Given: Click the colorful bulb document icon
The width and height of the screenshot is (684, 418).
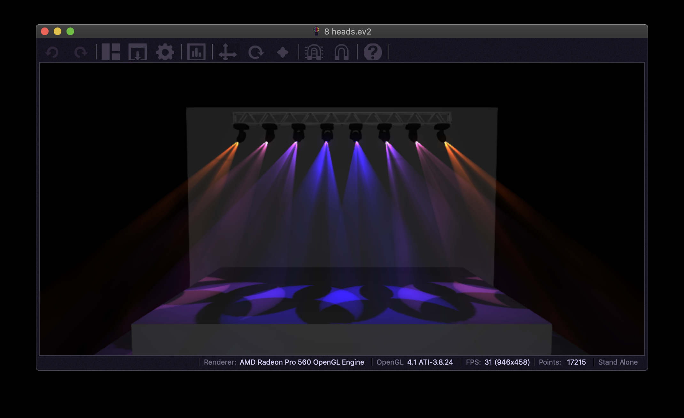Looking at the screenshot, I should pyautogui.click(x=316, y=31).
